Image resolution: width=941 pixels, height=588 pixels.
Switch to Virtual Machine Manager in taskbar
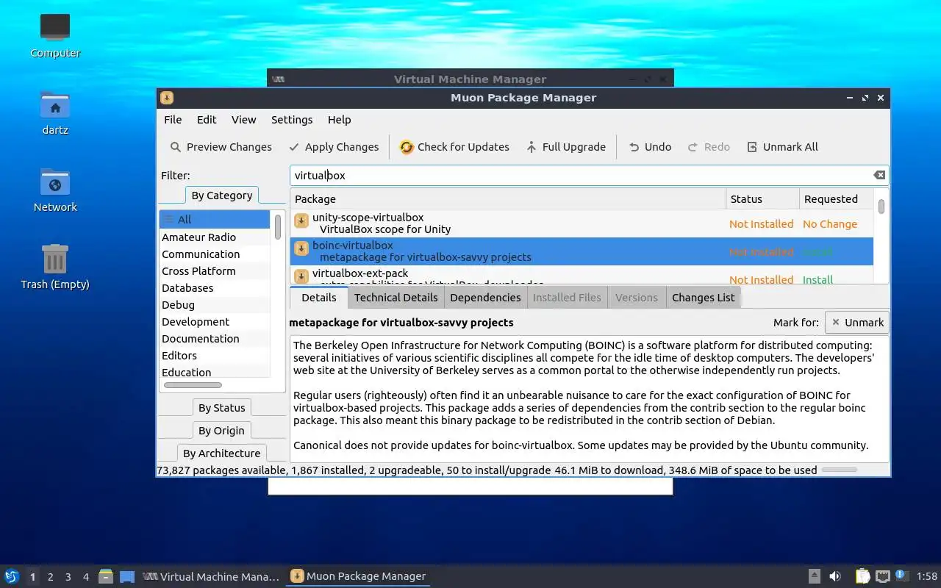pos(210,577)
